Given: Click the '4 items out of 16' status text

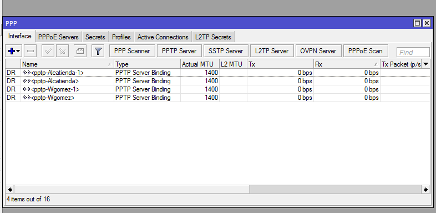Looking at the screenshot, I should (28, 199).
